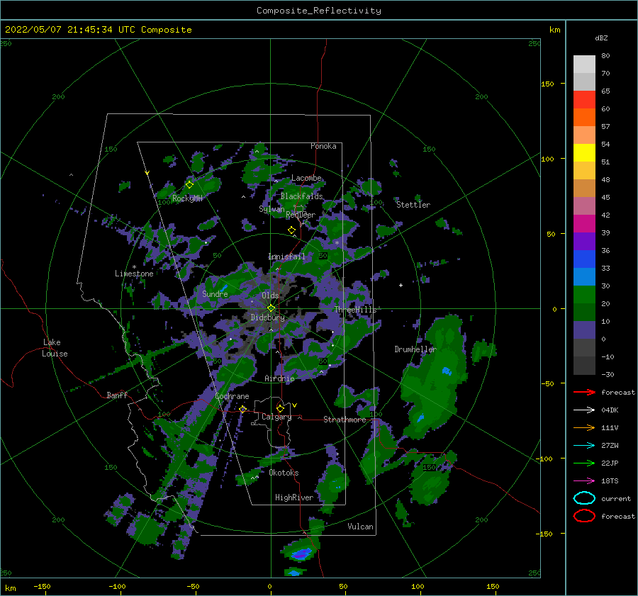This screenshot has height=596, width=638.
Task: Click the purple 39 dBZ color swatch
Action: pyautogui.click(x=584, y=241)
